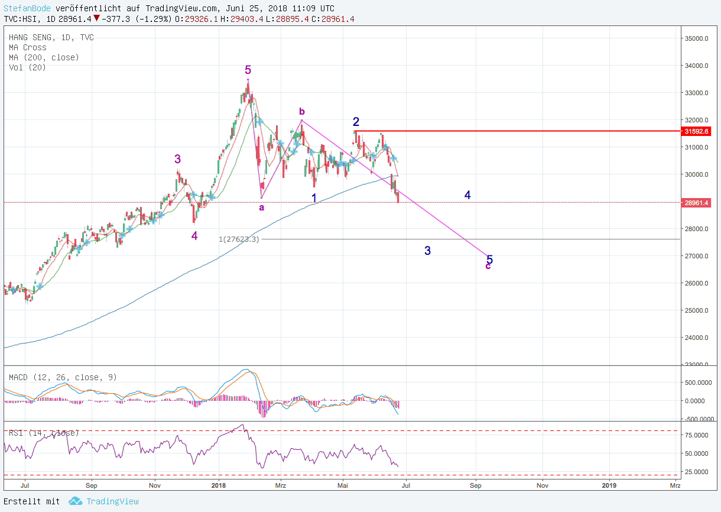Viewport: 721px width, 512px height.
Task: Select the magenta wave 3 label
Action: (x=177, y=158)
